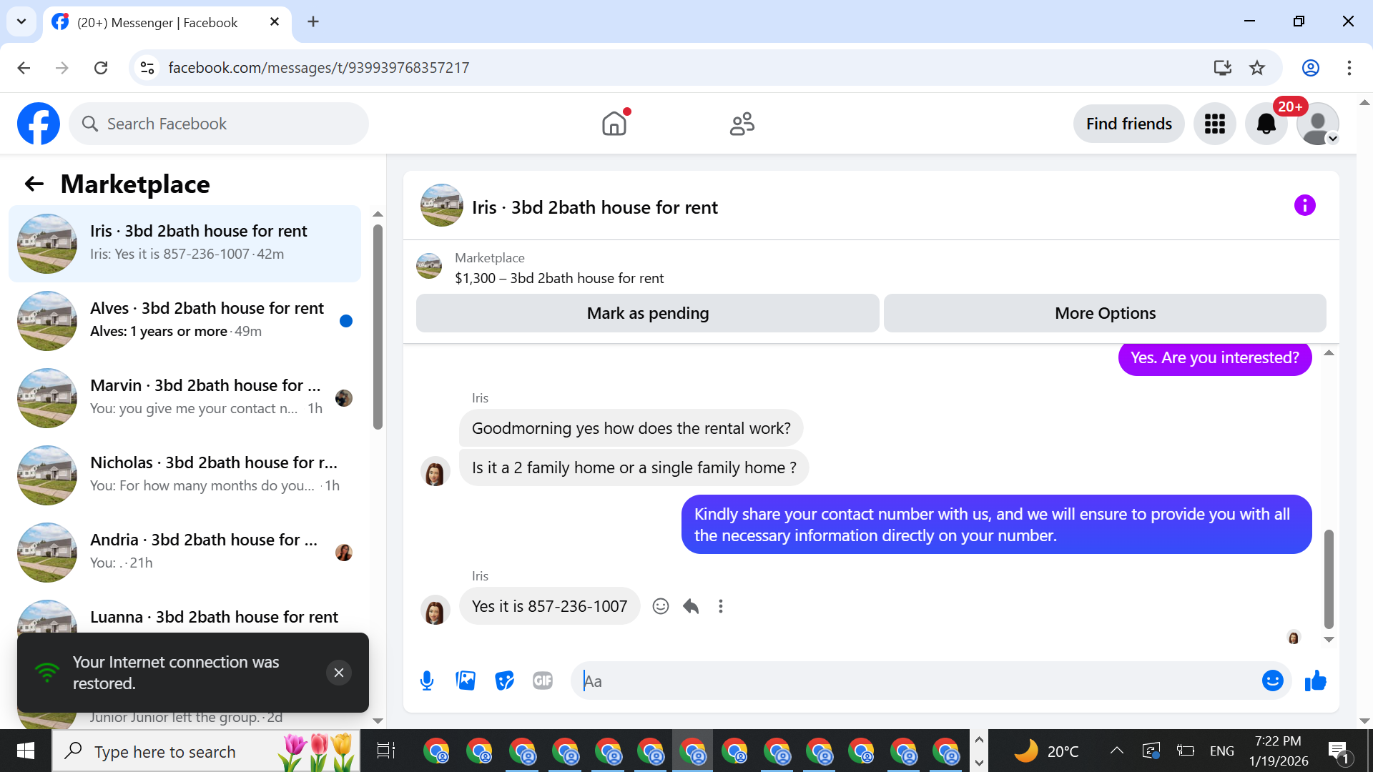1373x772 pixels.
Task: Attach a photo with the image icon
Action: click(466, 681)
